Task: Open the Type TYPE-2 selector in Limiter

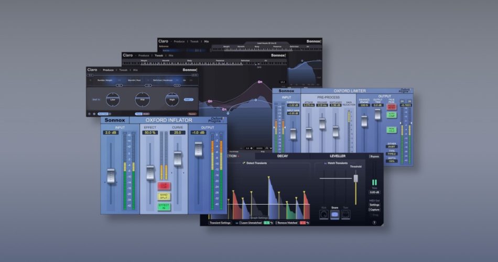Action: [392, 154]
